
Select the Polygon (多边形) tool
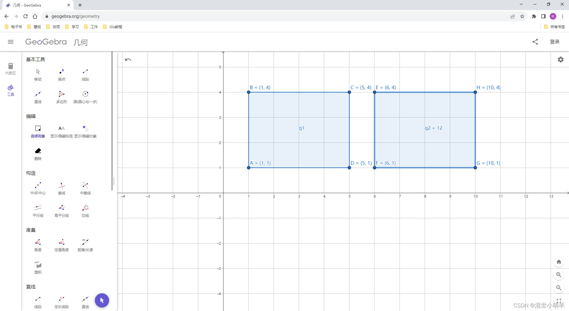point(62,97)
